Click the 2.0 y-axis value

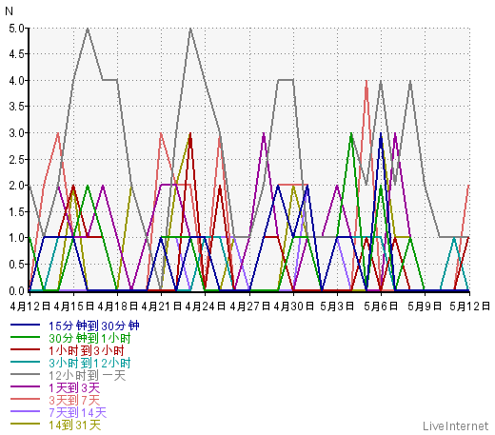pos(16,186)
